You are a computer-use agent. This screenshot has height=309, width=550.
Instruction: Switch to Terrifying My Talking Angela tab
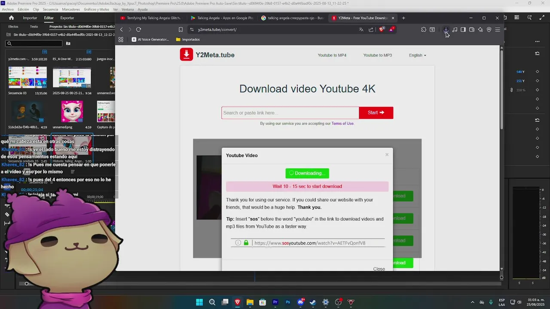[151, 18]
